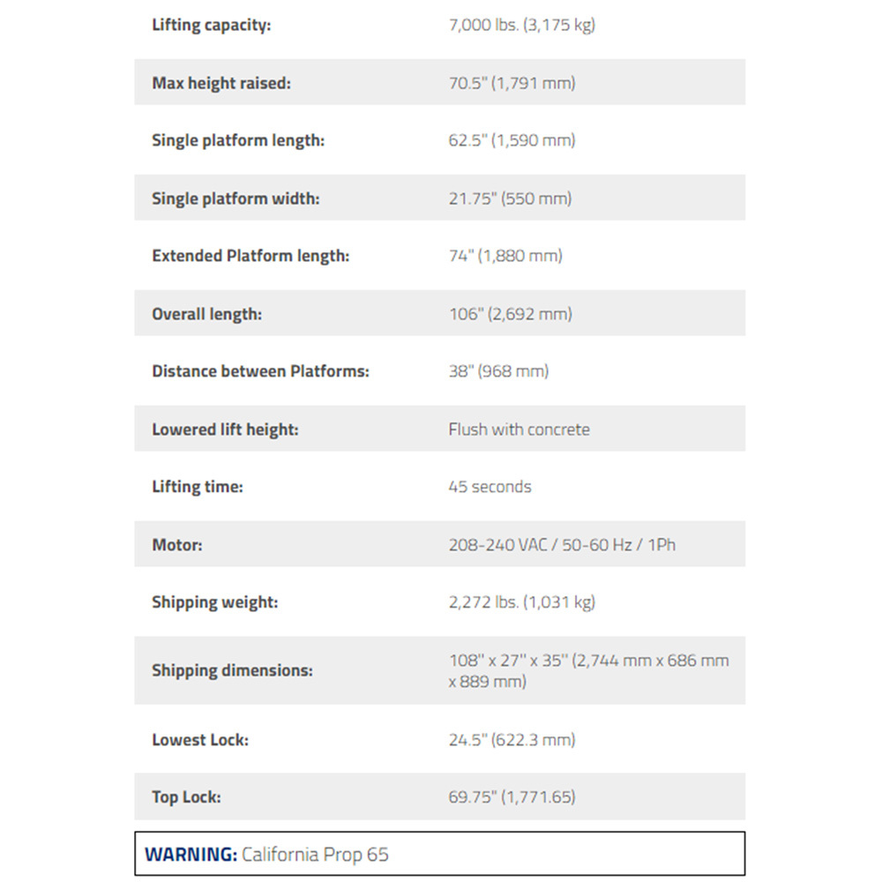Select the 106" overall length value
Viewport: 882px width, 882px height.
pos(510,314)
